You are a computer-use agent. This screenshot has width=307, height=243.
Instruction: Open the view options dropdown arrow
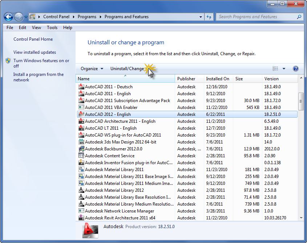click(x=284, y=69)
